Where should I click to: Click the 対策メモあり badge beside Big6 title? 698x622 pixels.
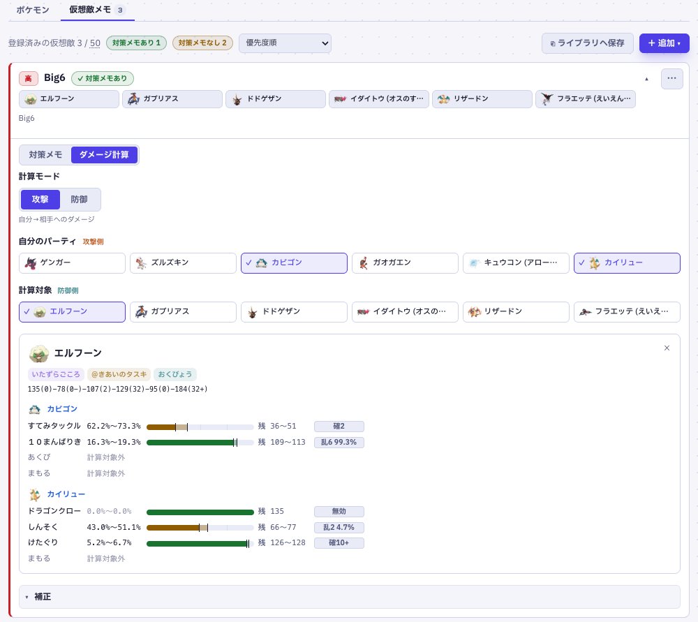point(103,78)
